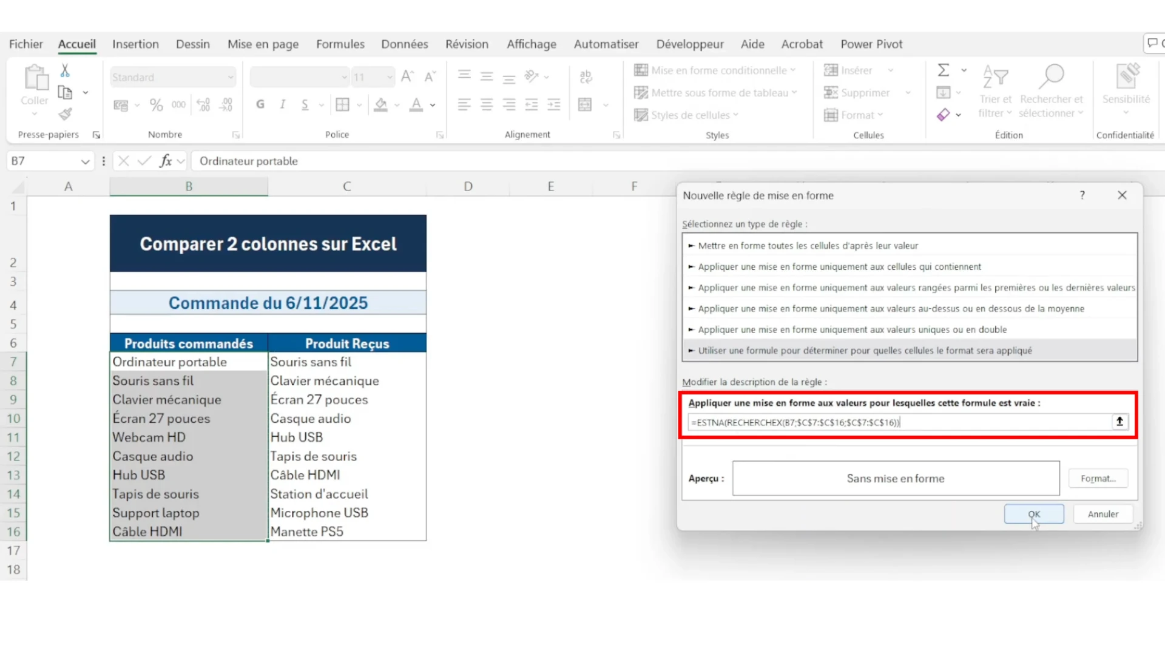Decrease decimal places icon
Viewport: 1165px width, 645px height.
pos(226,105)
